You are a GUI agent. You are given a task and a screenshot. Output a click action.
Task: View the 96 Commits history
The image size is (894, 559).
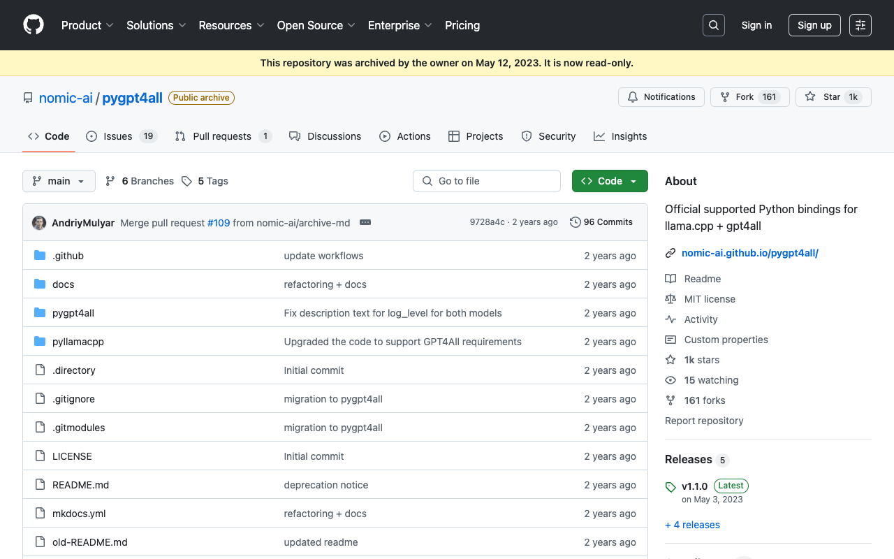click(x=601, y=222)
